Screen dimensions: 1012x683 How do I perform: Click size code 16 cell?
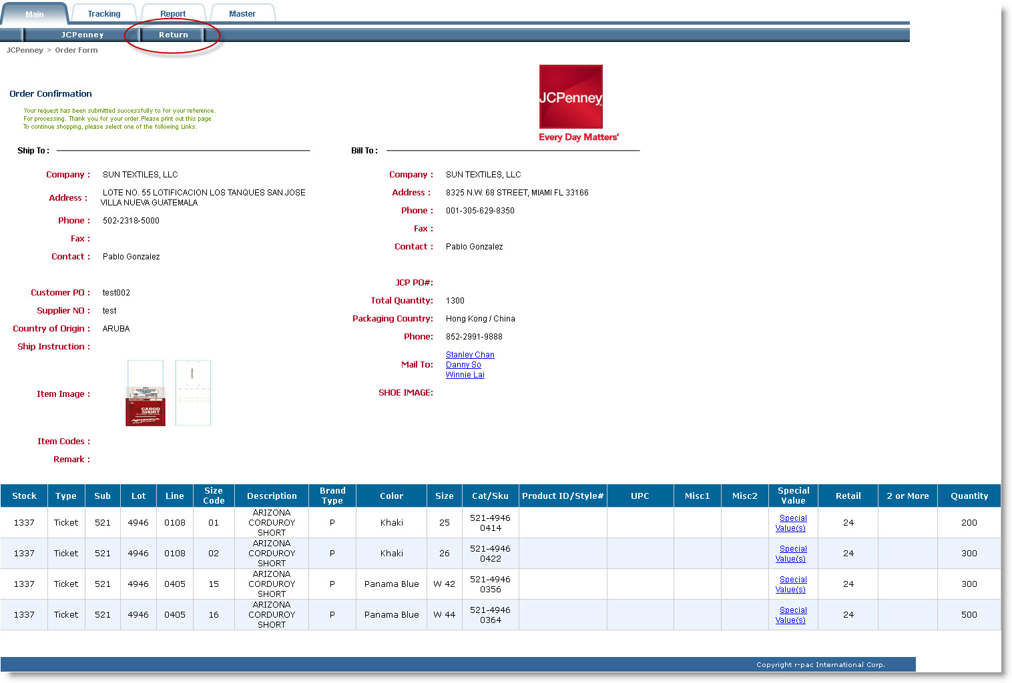(x=214, y=615)
